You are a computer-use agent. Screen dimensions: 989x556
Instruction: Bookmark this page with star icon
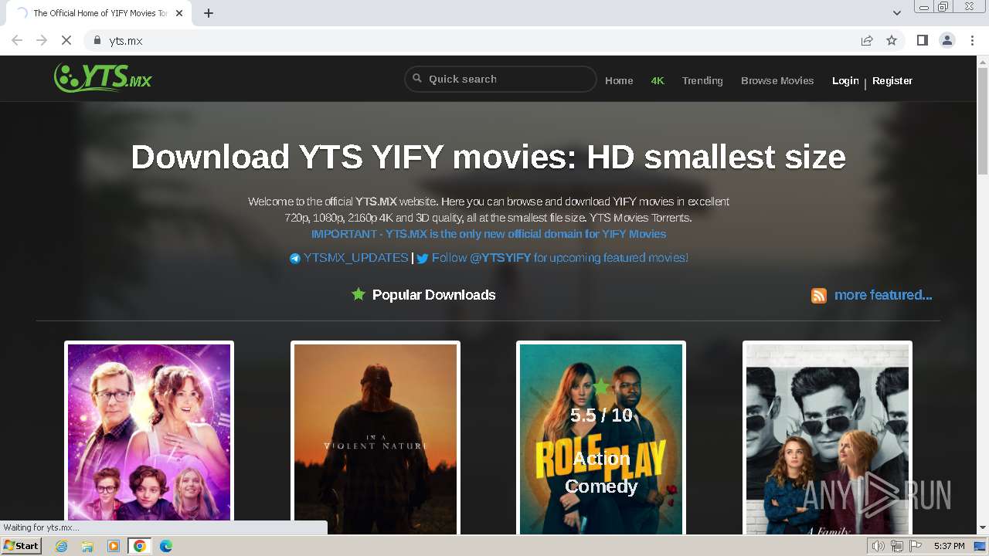tap(892, 40)
